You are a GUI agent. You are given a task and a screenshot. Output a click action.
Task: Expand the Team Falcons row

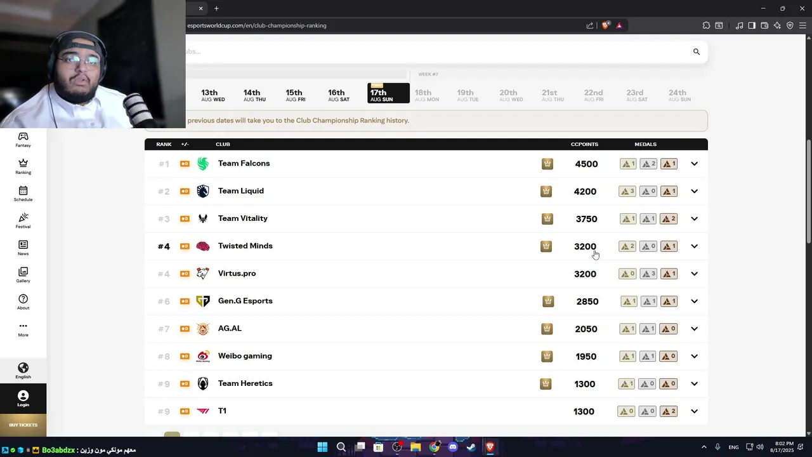(x=694, y=164)
